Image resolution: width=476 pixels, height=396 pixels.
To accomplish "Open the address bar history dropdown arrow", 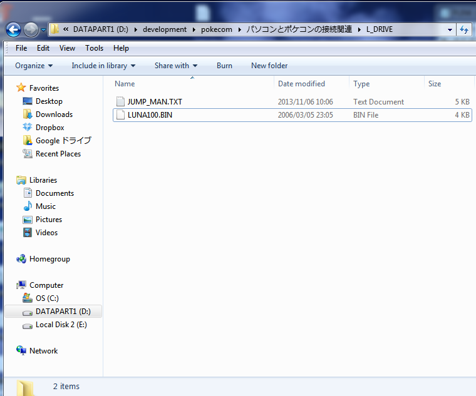I will click(x=450, y=29).
